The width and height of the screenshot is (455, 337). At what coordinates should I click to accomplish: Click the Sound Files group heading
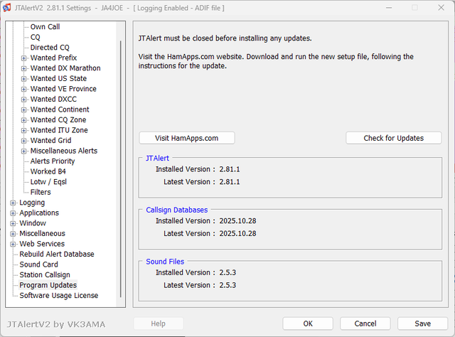point(165,262)
